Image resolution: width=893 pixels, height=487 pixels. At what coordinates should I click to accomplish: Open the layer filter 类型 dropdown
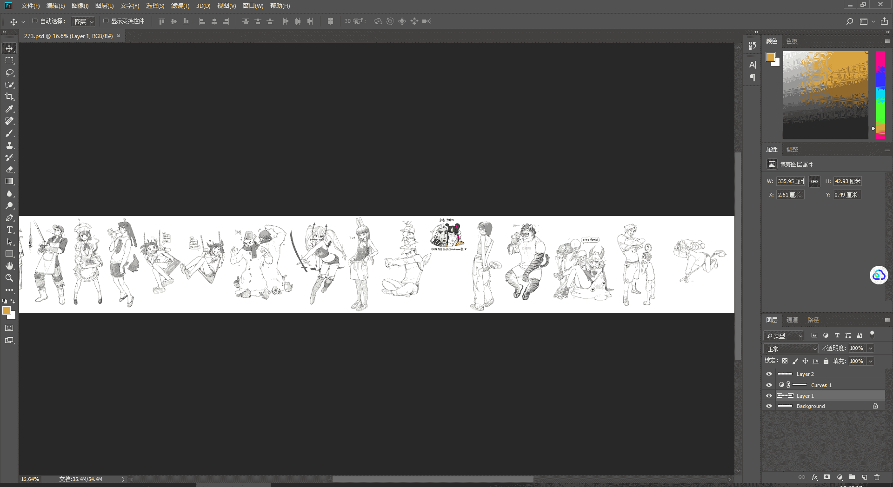pyautogui.click(x=784, y=336)
